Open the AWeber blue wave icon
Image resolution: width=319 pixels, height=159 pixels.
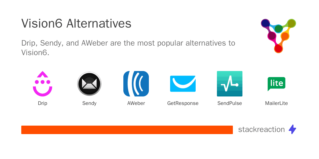coord(136,84)
